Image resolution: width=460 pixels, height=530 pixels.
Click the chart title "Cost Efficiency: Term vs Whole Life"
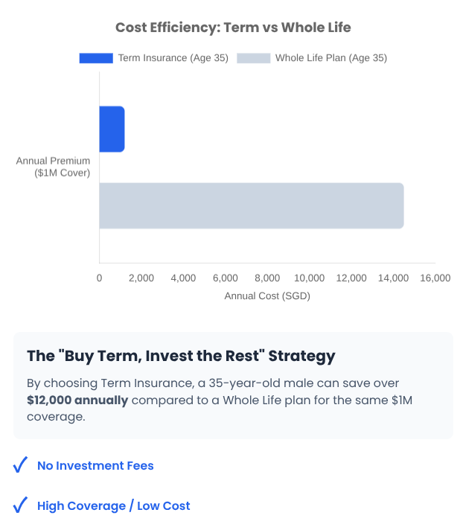pos(233,28)
